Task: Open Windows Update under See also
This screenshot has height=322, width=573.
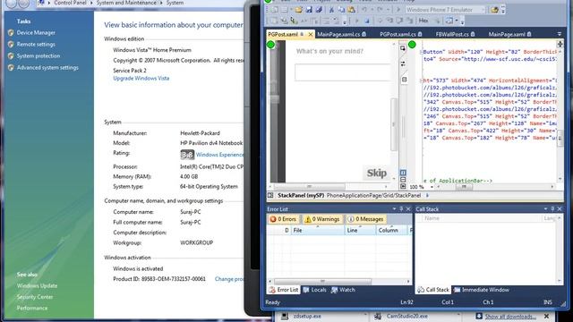Action: pos(37,286)
